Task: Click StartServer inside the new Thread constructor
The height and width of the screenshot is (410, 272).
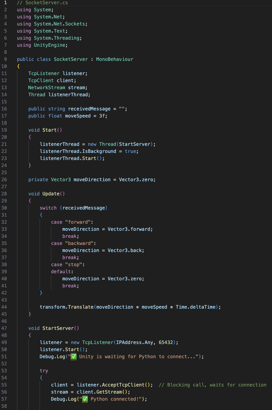Action: [x=135, y=144]
